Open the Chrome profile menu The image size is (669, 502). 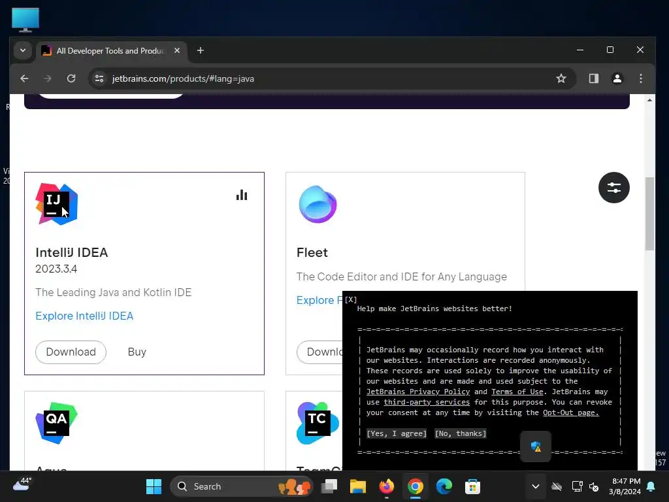click(617, 78)
